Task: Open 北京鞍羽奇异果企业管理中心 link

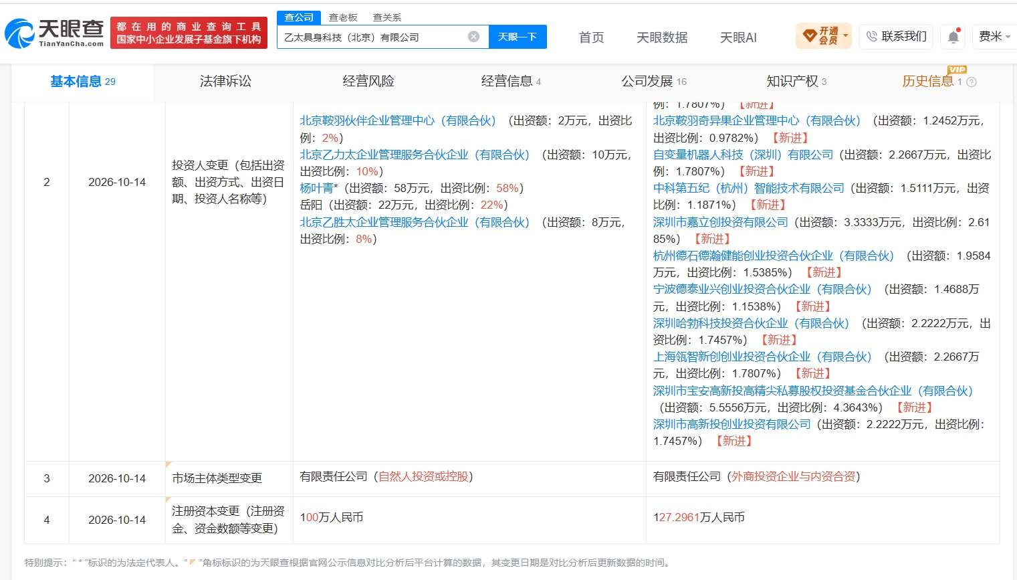Action: [757, 120]
